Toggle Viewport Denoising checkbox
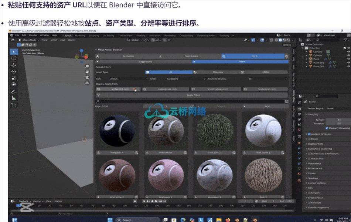 (327, 128)
